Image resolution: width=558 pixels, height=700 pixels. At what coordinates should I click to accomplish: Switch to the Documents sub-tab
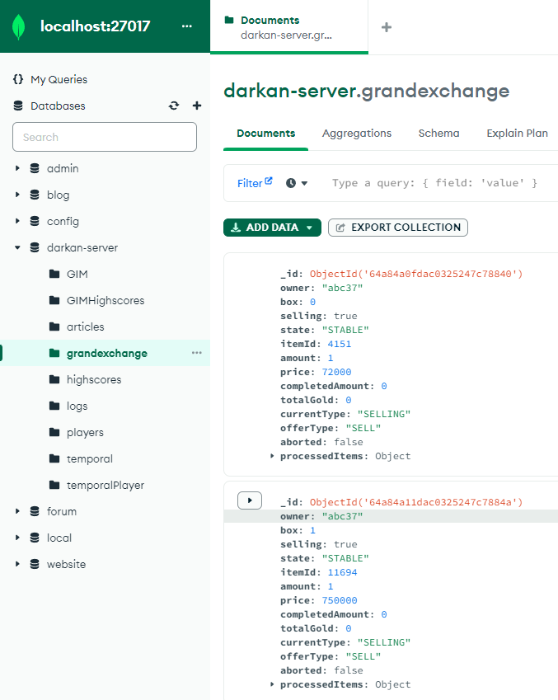266,134
